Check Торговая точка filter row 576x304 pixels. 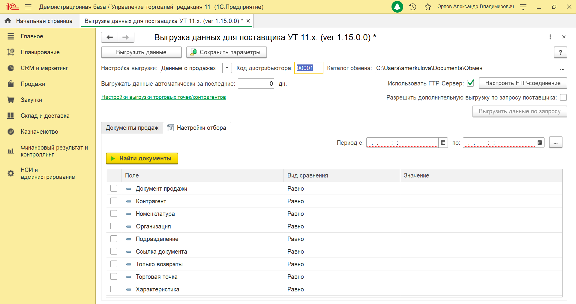click(x=114, y=276)
